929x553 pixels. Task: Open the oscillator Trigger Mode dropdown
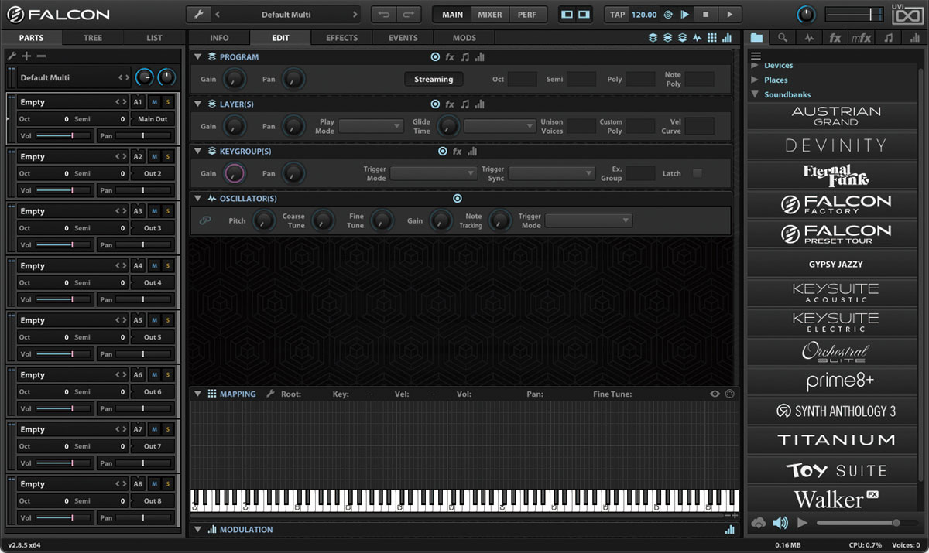point(588,220)
